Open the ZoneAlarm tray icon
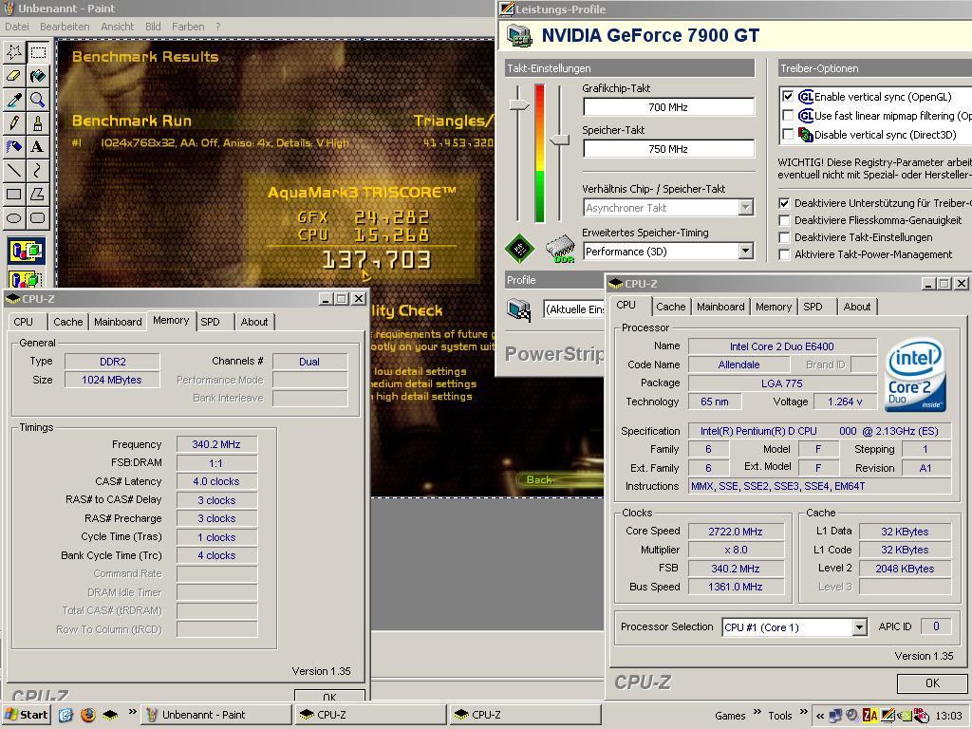 pos(870,716)
